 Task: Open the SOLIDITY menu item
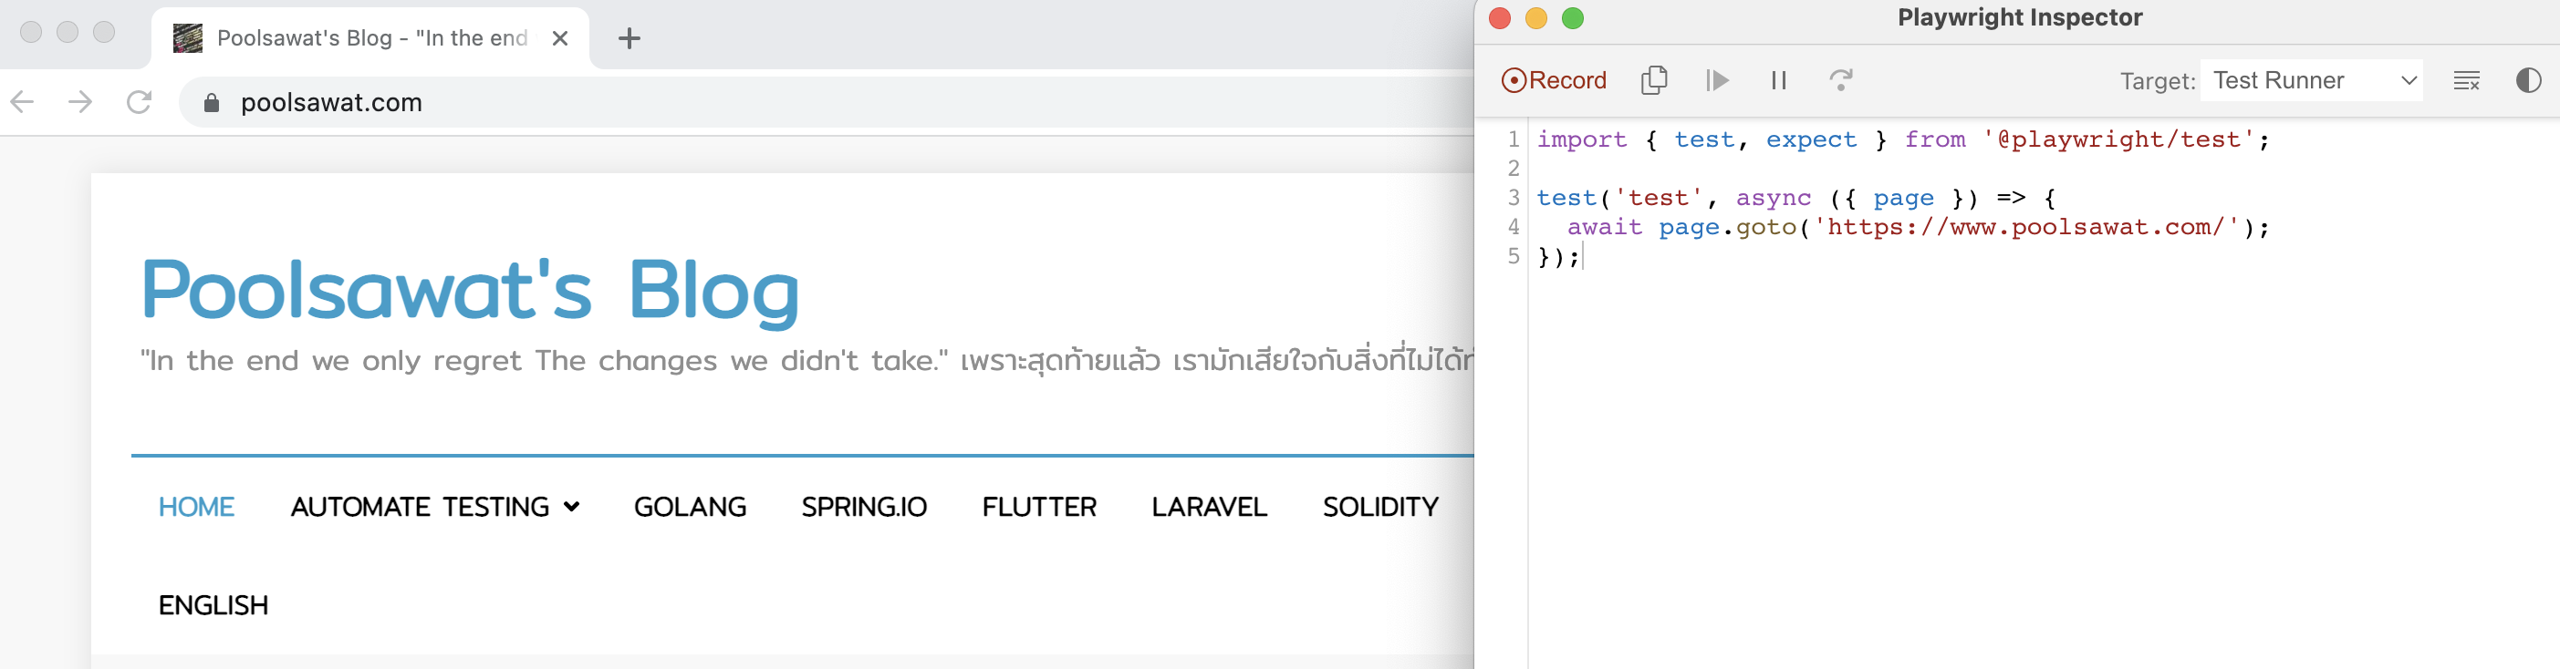click(1380, 506)
